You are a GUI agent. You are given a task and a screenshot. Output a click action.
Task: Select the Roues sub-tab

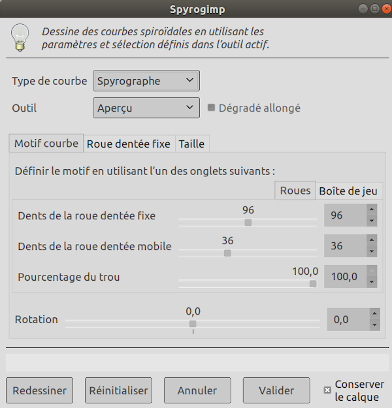tap(295, 191)
